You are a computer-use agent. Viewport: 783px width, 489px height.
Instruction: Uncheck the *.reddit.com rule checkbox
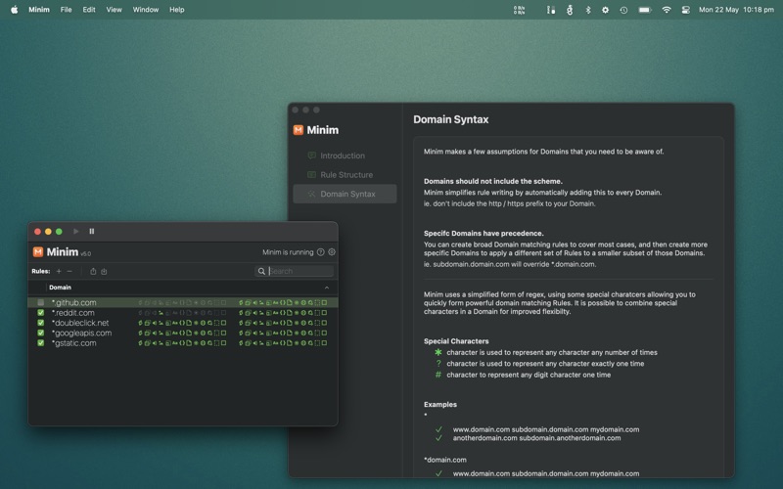click(40, 313)
